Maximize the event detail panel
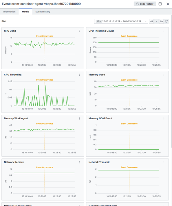The height and width of the screenshot is (206, 172). point(160,4)
